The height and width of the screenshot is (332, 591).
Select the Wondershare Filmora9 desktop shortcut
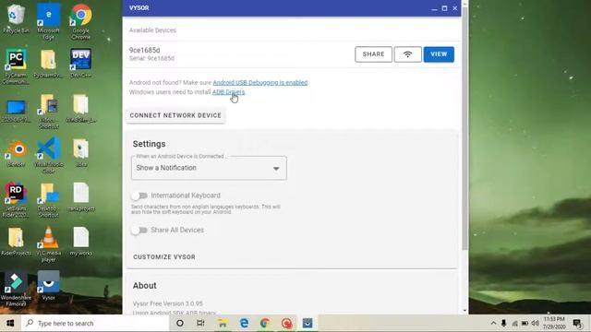[x=16, y=289]
